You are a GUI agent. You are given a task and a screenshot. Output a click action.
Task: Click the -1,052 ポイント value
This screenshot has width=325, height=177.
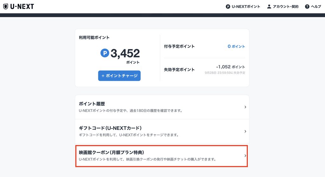(230, 67)
